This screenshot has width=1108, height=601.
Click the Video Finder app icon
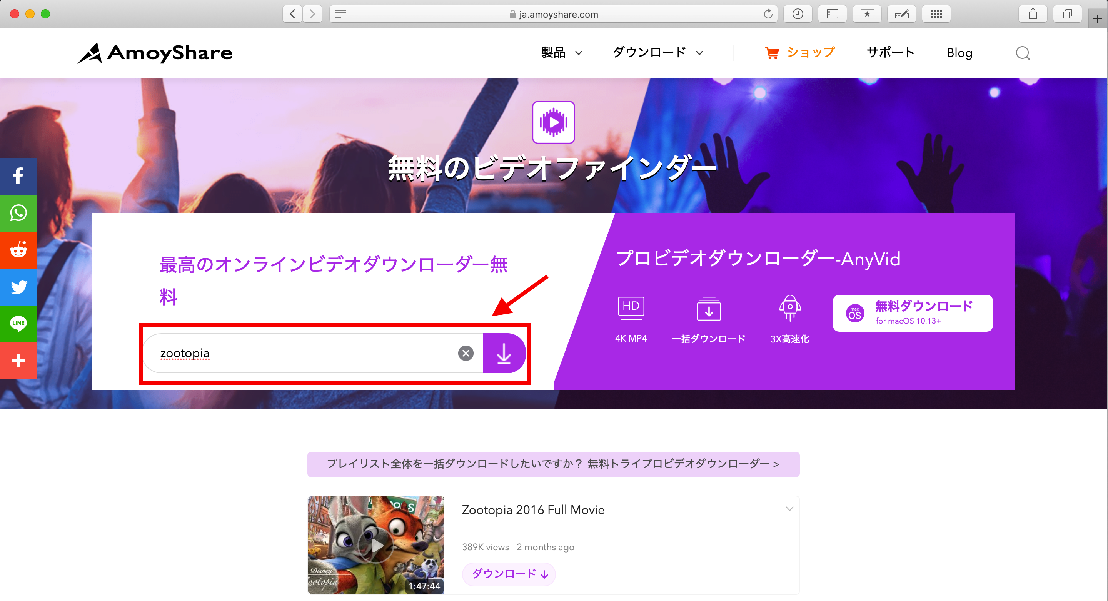point(553,122)
